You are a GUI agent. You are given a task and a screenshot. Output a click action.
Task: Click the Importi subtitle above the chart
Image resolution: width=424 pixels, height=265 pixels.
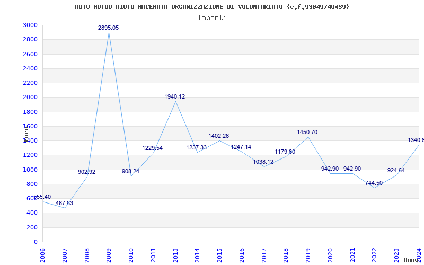pyautogui.click(x=212, y=17)
